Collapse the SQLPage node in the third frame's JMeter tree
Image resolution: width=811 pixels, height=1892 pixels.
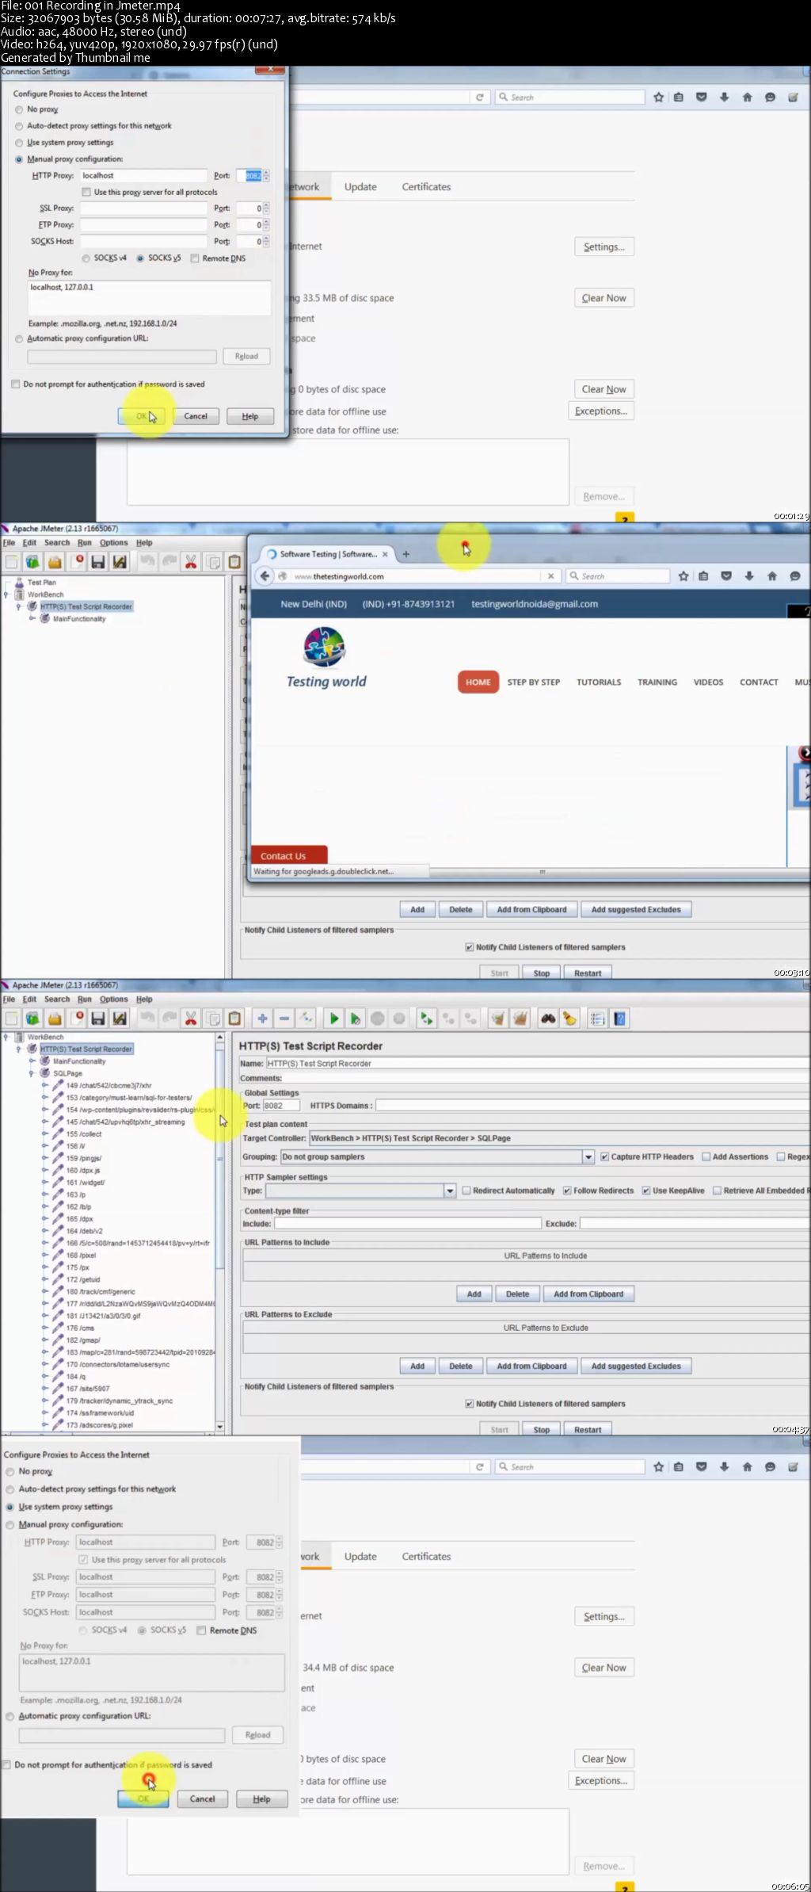click(32, 1073)
